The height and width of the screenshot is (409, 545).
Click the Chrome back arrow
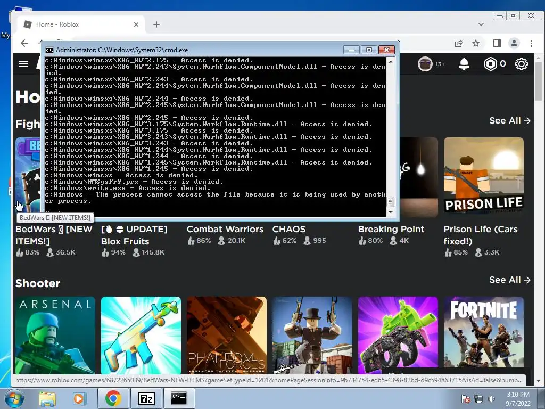coord(24,43)
